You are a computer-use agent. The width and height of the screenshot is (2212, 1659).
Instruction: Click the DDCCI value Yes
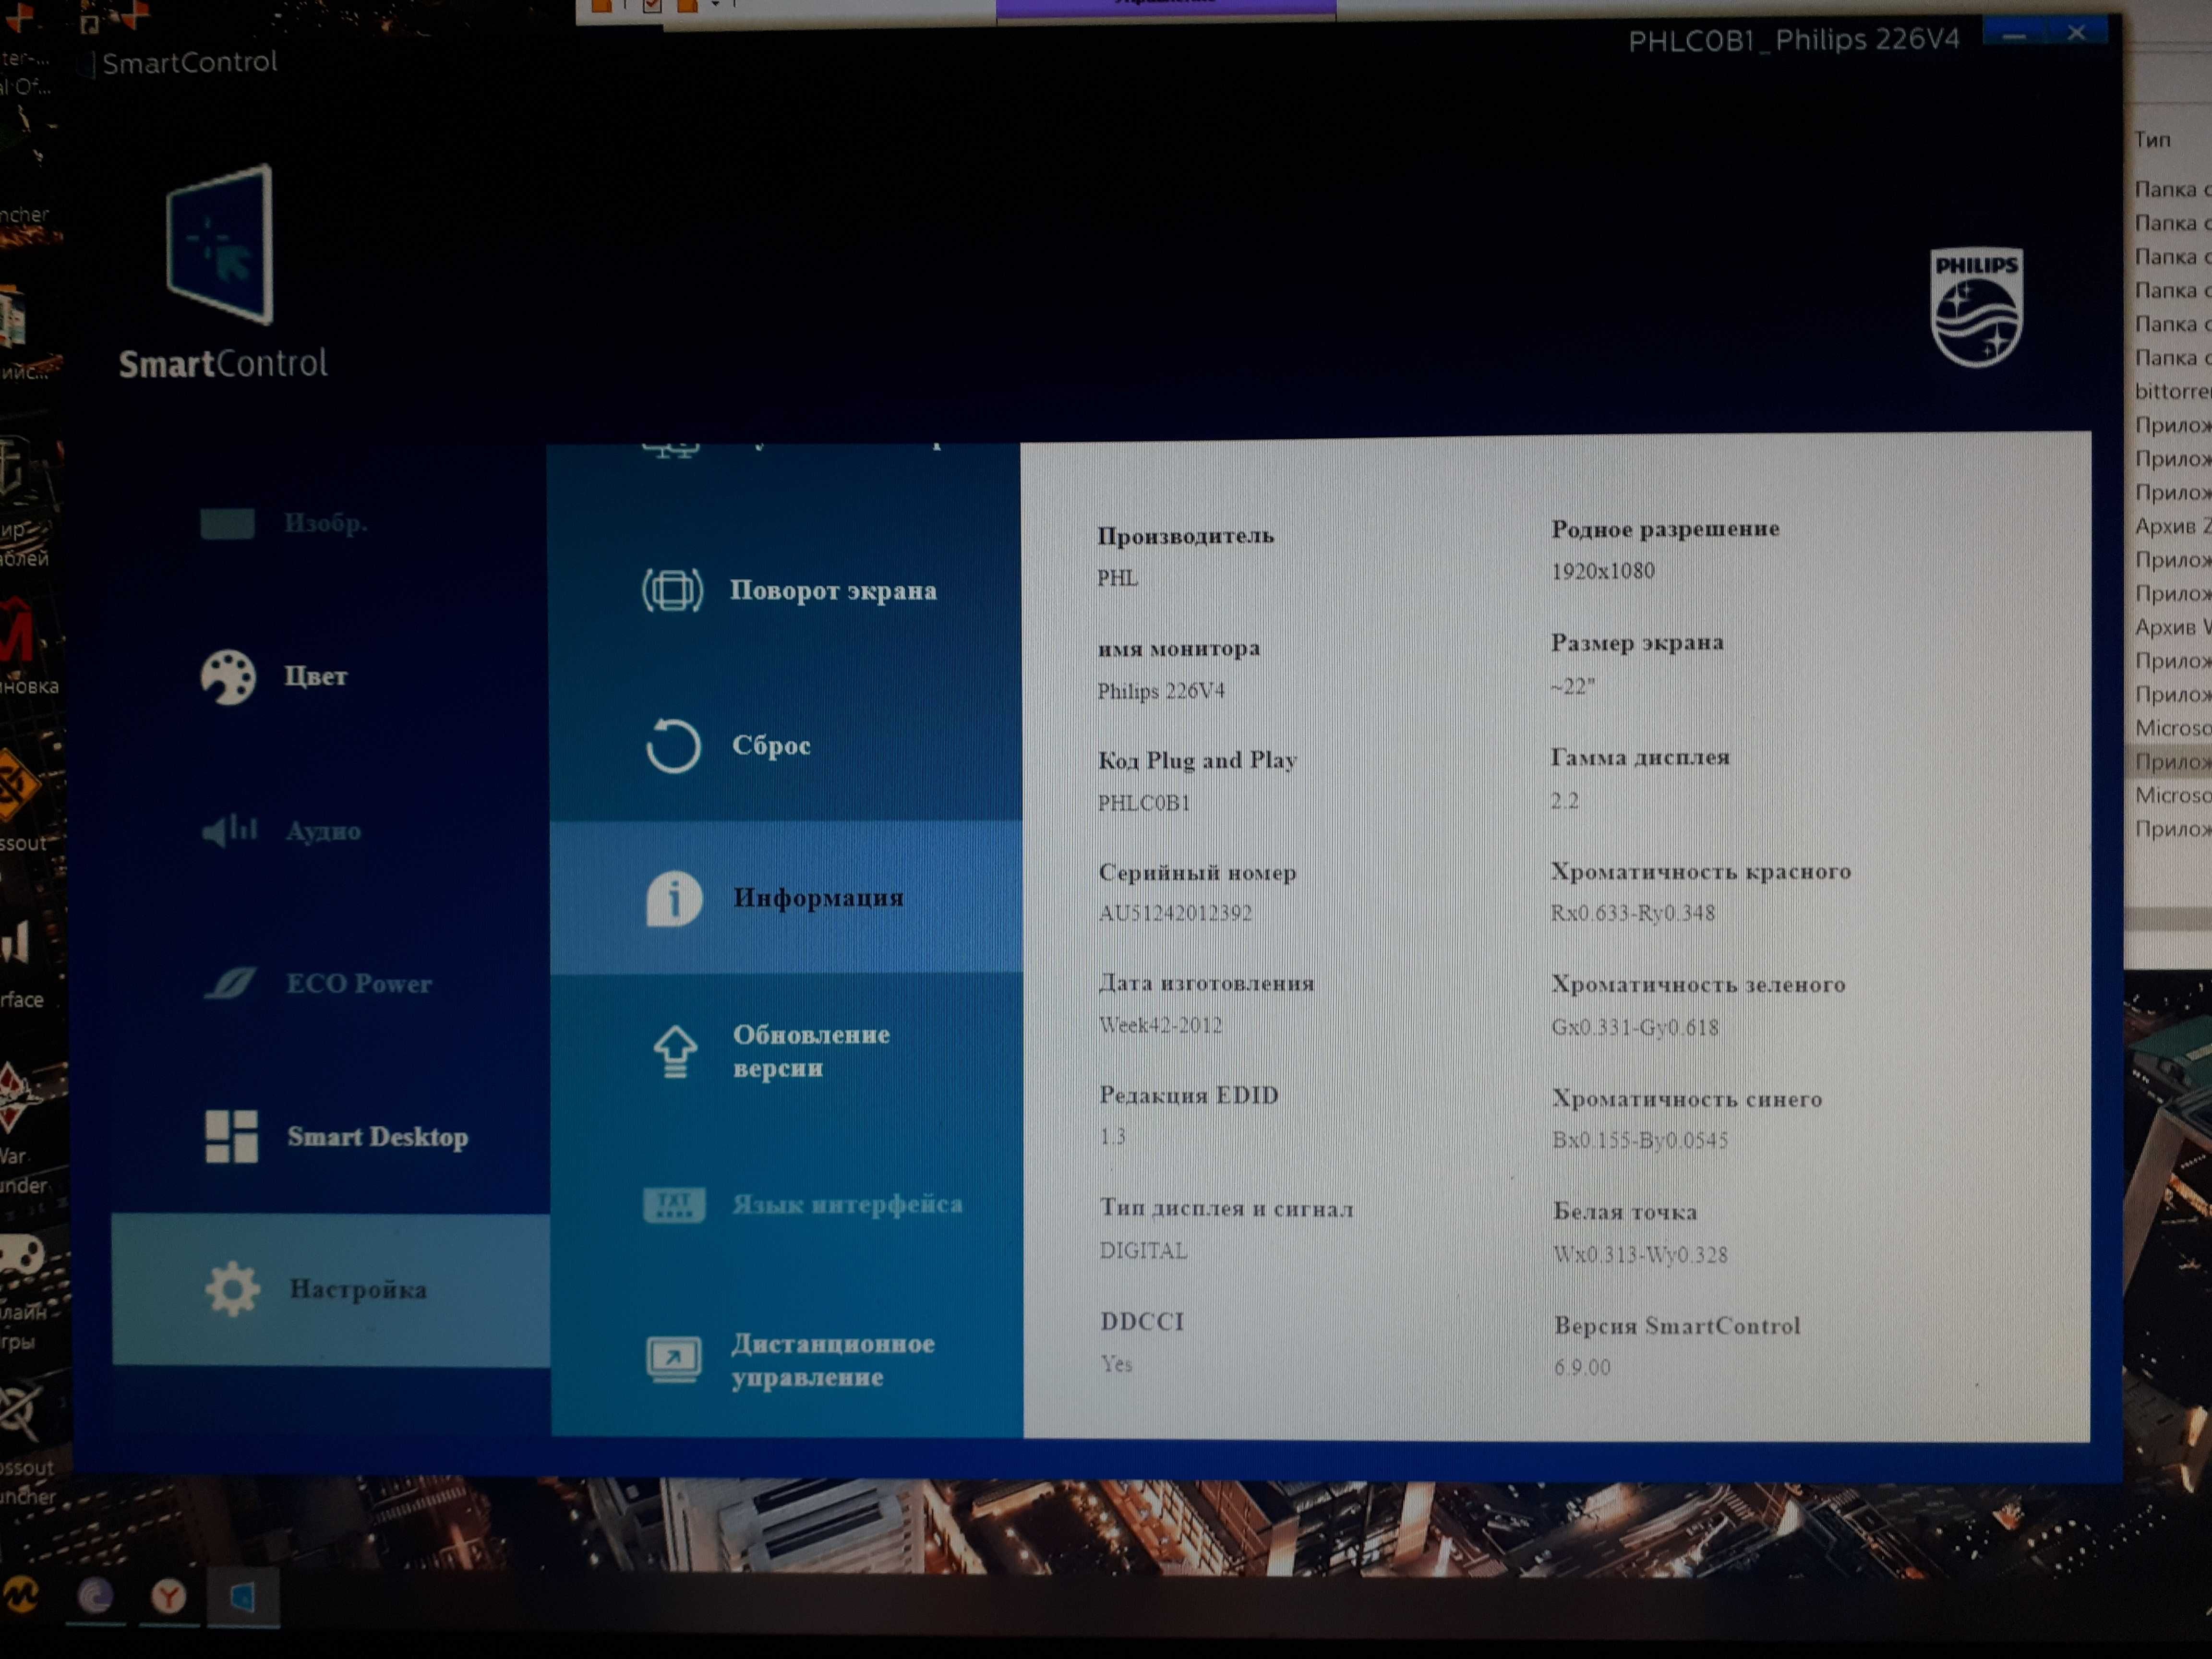(1117, 1364)
